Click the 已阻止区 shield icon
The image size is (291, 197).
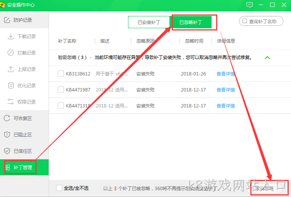pos(7,135)
